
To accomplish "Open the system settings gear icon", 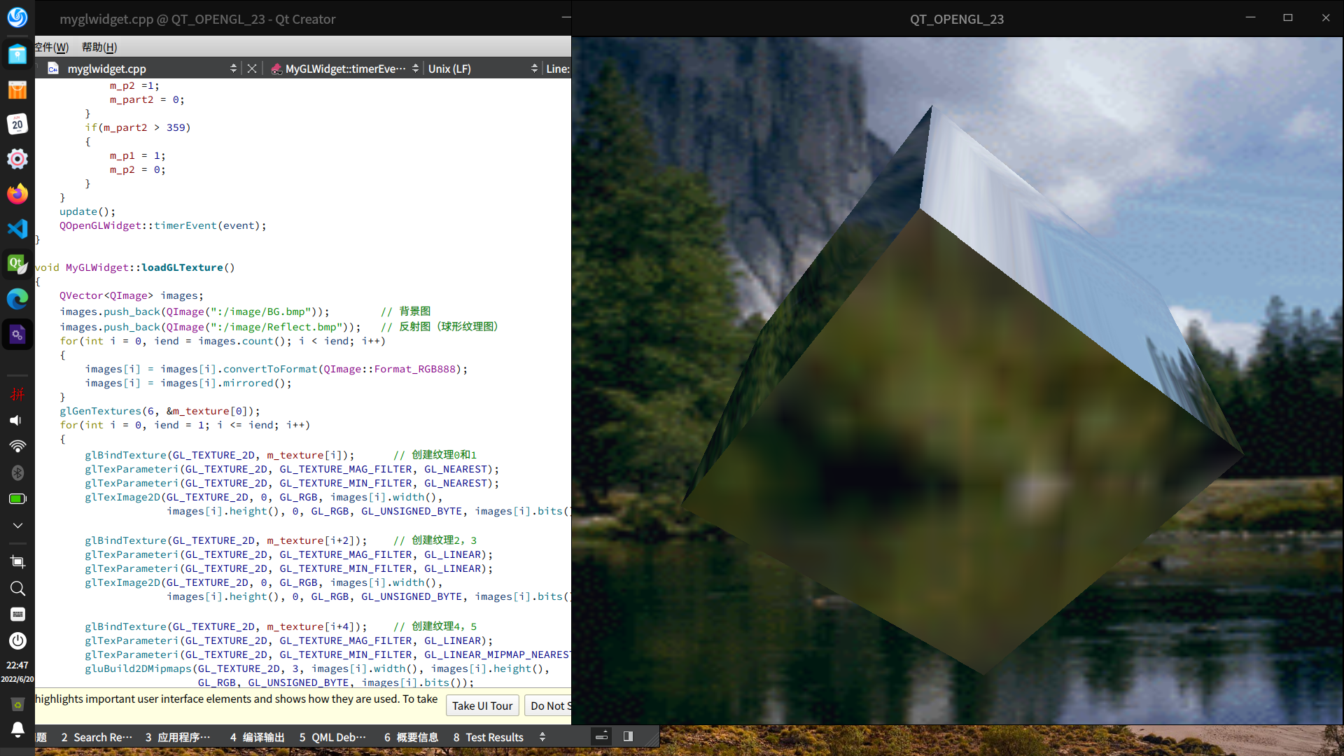I will click(17, 159).
